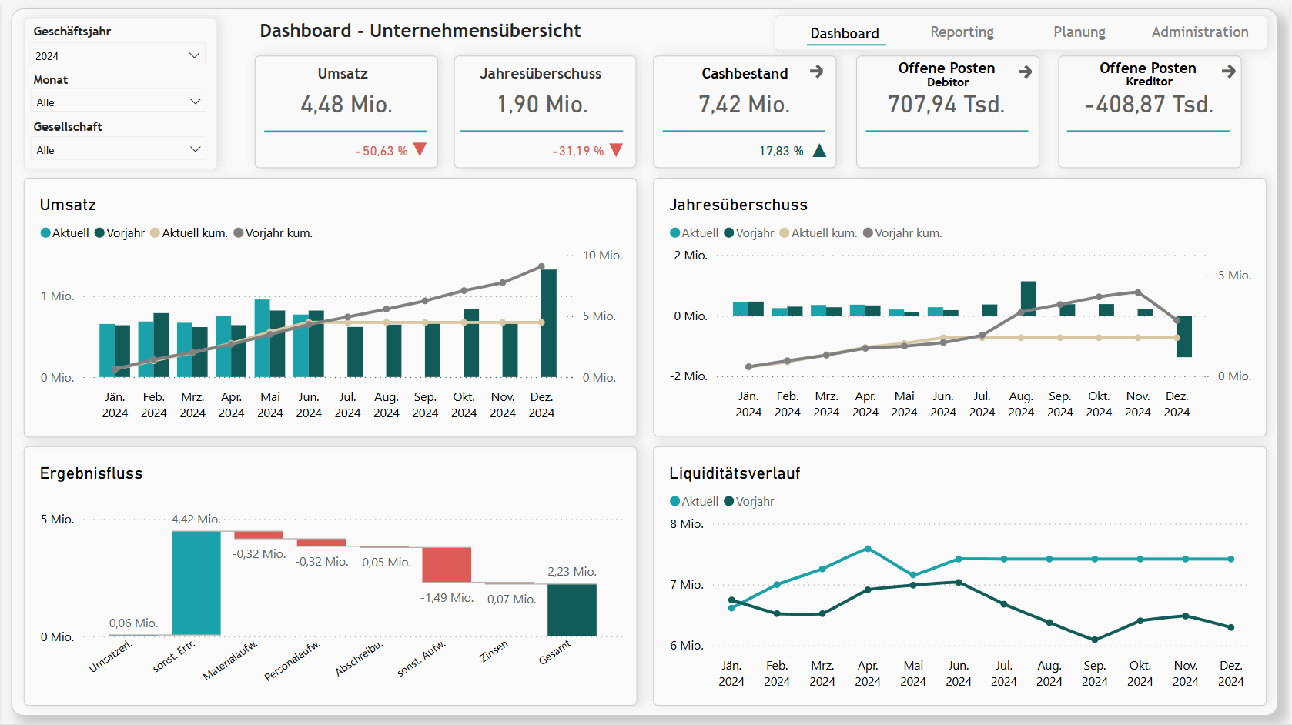Open the Planung tab
Viewport: 1292px width, 725px height.
pyautogui.click(x=1079, y=32)
